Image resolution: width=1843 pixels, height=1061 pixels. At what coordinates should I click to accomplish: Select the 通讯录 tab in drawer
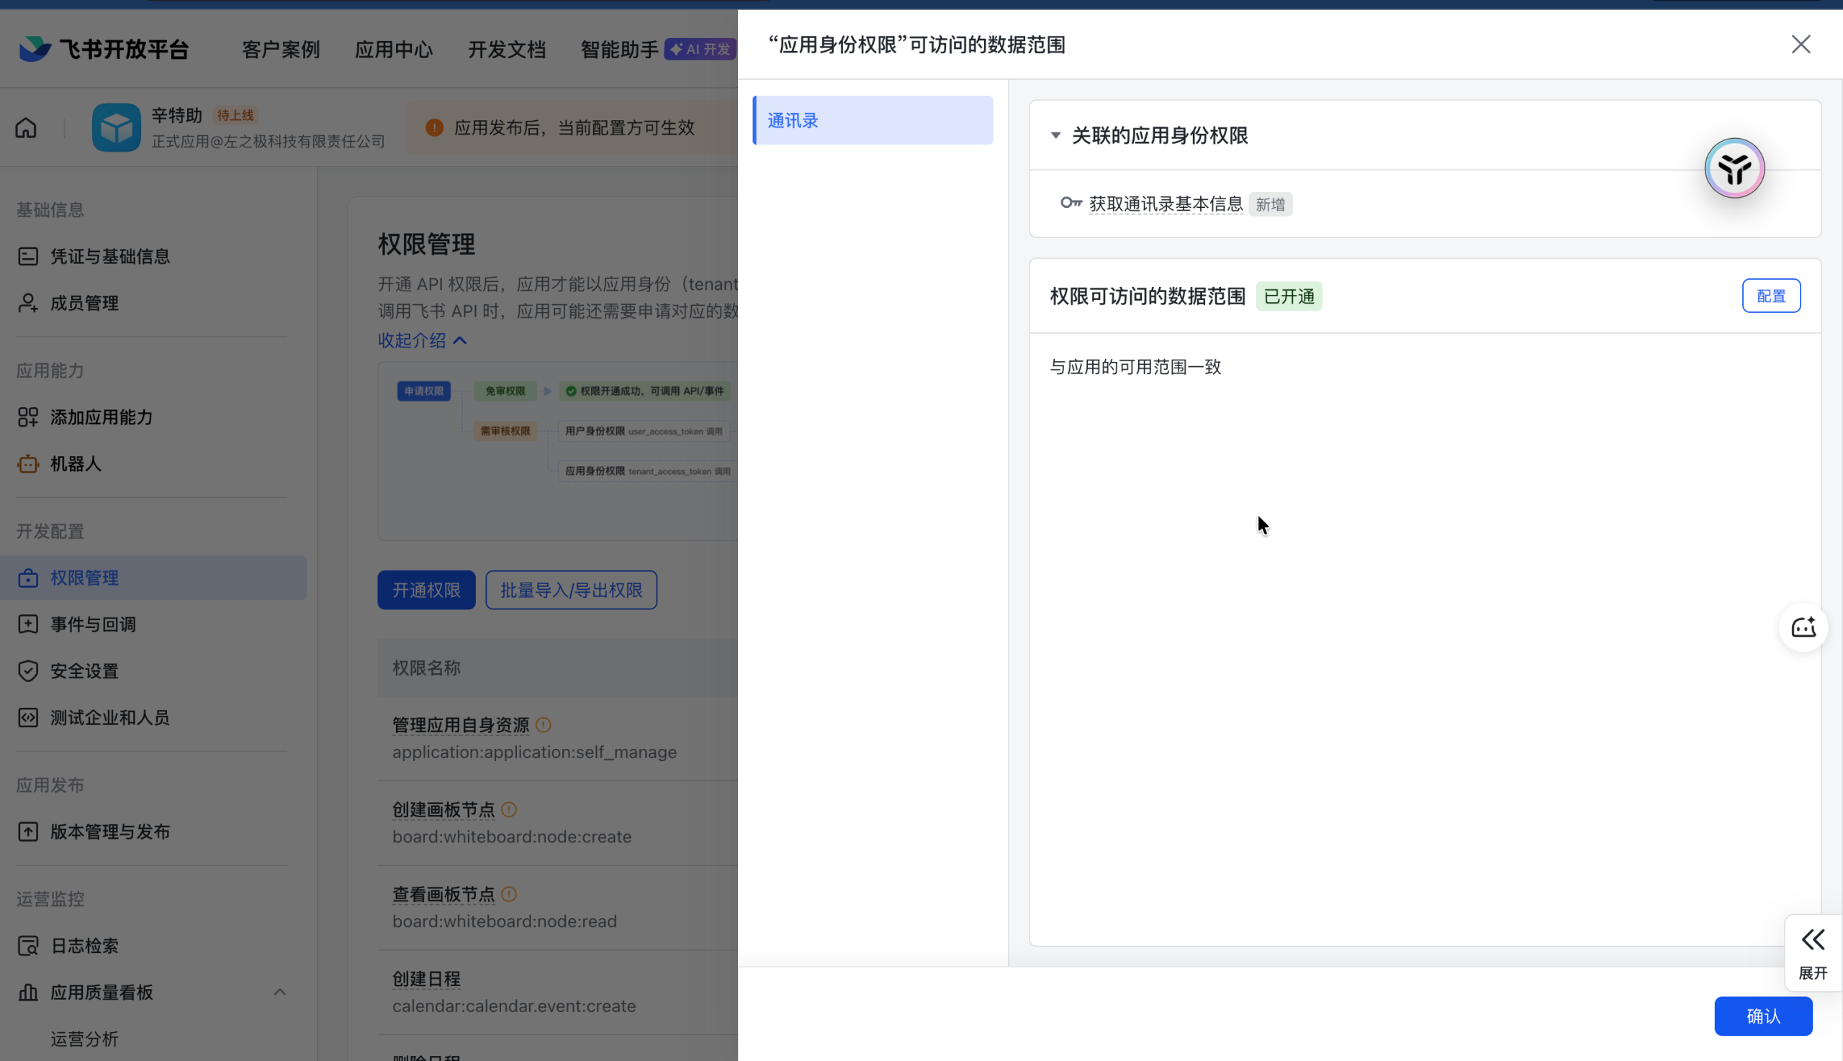point(873,120)
